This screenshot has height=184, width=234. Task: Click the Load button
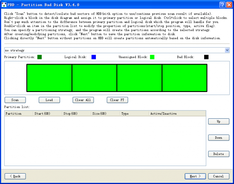[49, 100]
